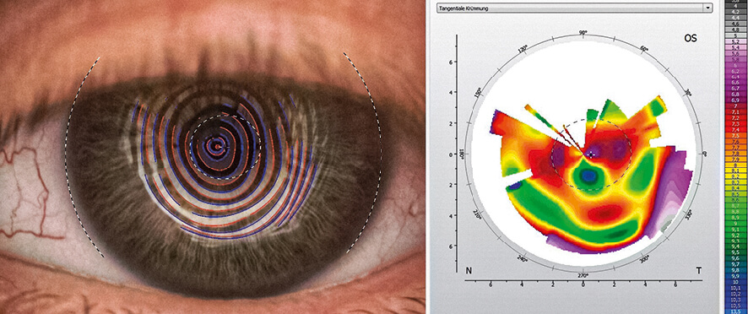Select the 7 value on the color scale
Image resolution: width=748 pixels, height=314 pixels.
[x=735, y=106]
